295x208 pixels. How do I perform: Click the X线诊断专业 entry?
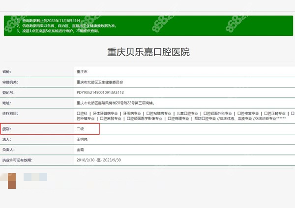(266, 119)
